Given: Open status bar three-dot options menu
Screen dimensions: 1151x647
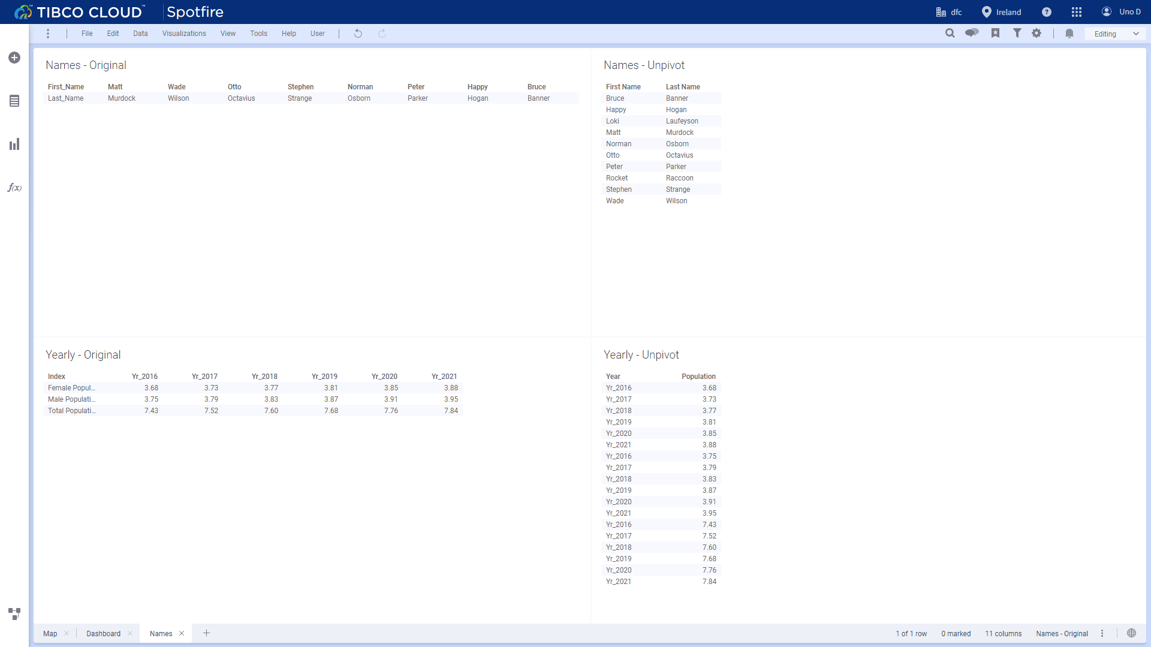Looking at the screenshot, I should [1102, 633].
